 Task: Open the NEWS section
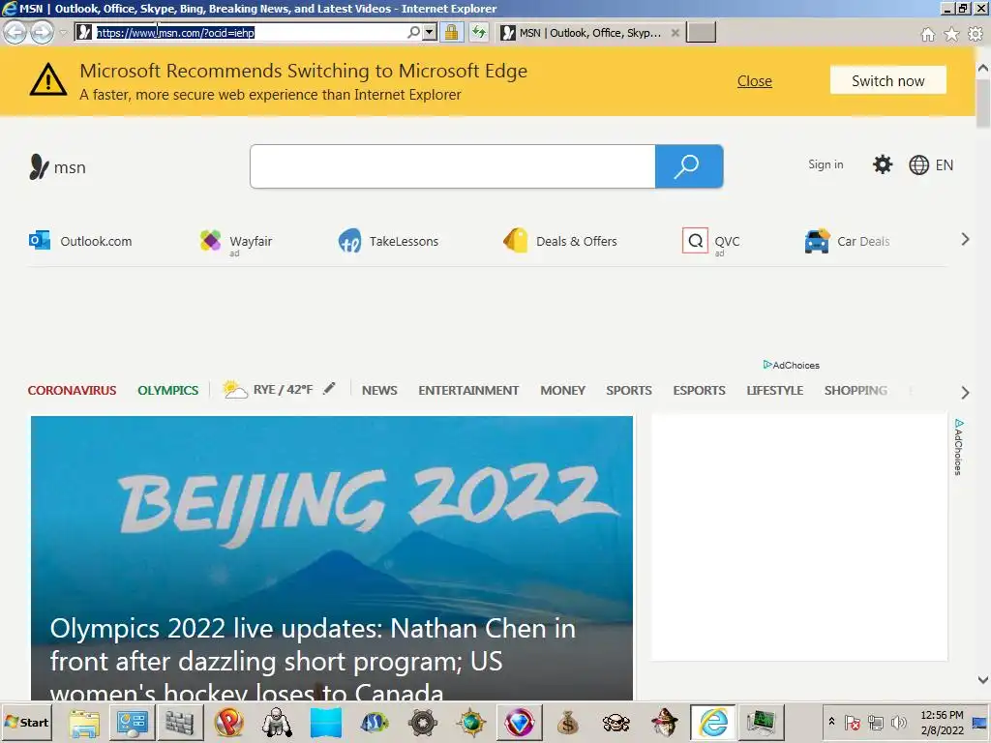point(379,391)
